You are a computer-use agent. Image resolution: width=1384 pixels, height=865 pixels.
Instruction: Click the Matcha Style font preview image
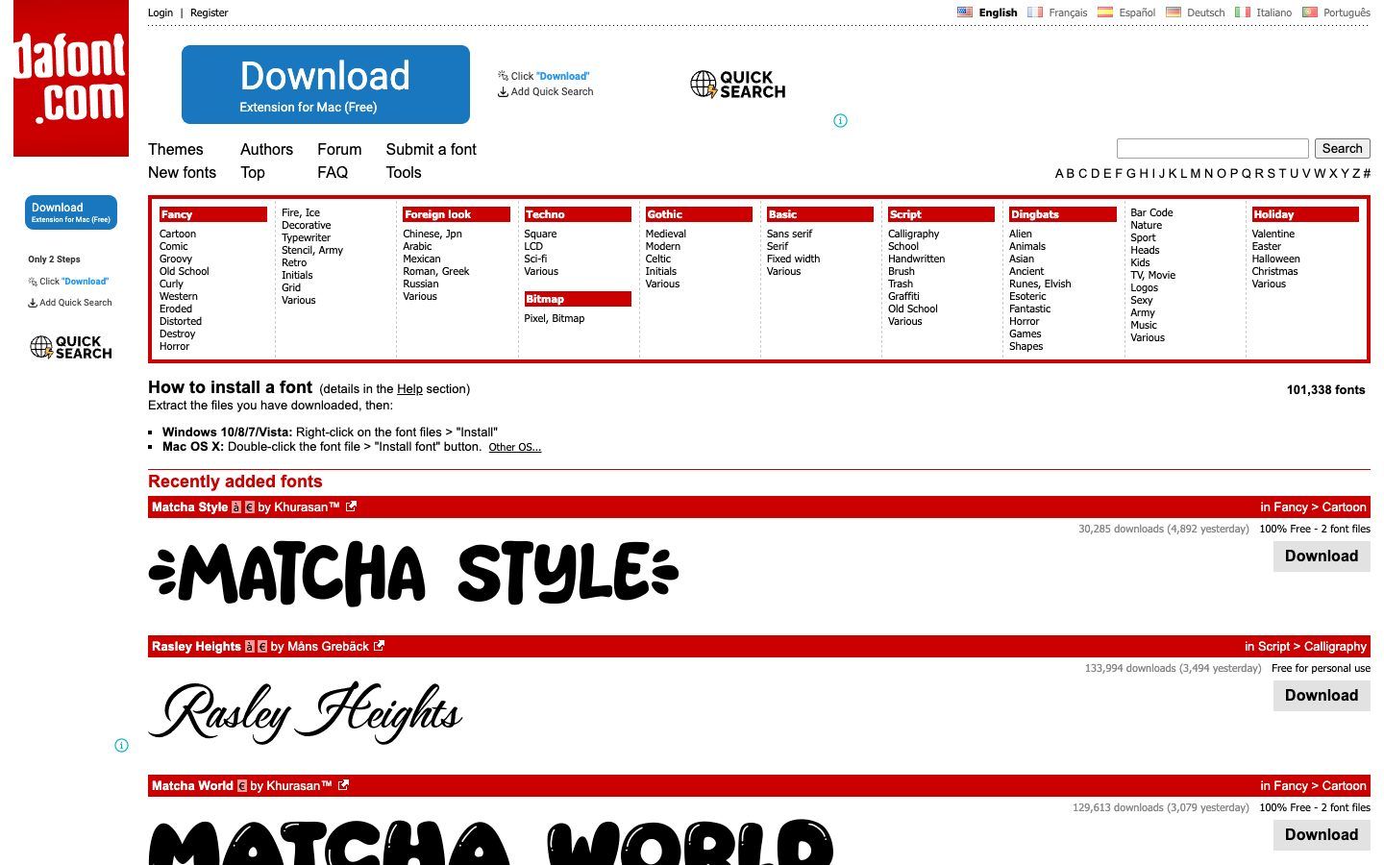click(414, 574)
